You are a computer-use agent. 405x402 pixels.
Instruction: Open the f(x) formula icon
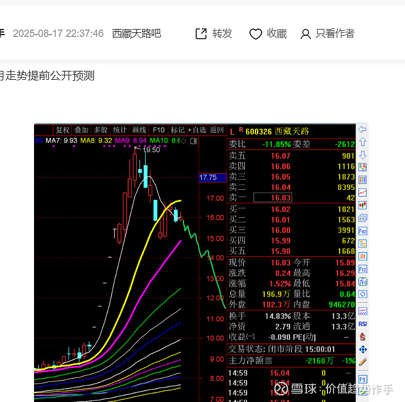tap(363, 282)
